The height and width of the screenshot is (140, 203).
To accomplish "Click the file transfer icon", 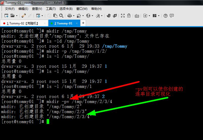I will [x=79, y=16].
